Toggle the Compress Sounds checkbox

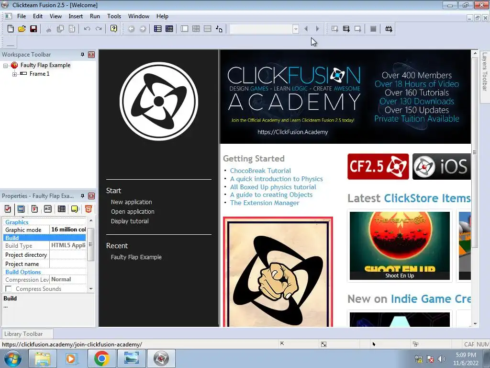9,288
